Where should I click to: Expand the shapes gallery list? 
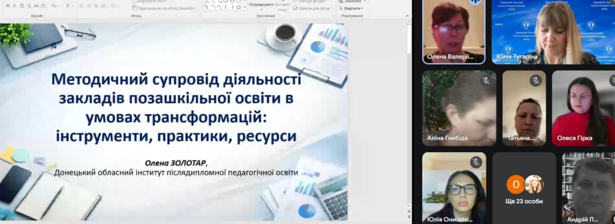[245, 7]
